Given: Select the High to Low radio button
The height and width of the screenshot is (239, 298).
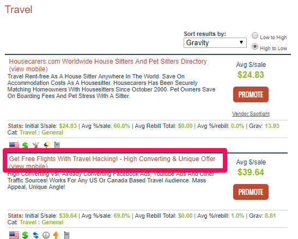Looking at the screenshot, I should (255, 46).
